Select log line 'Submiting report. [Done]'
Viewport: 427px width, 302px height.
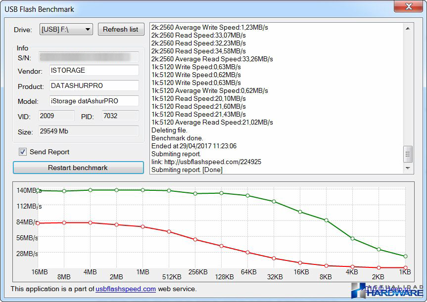tap(187, 170)
